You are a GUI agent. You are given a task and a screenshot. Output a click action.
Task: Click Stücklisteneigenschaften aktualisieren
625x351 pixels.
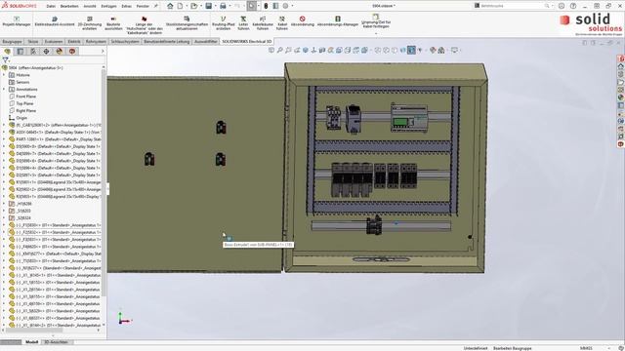click(x=187, y=23)
